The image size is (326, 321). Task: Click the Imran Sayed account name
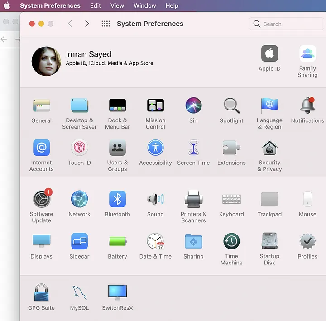point(89,54)
